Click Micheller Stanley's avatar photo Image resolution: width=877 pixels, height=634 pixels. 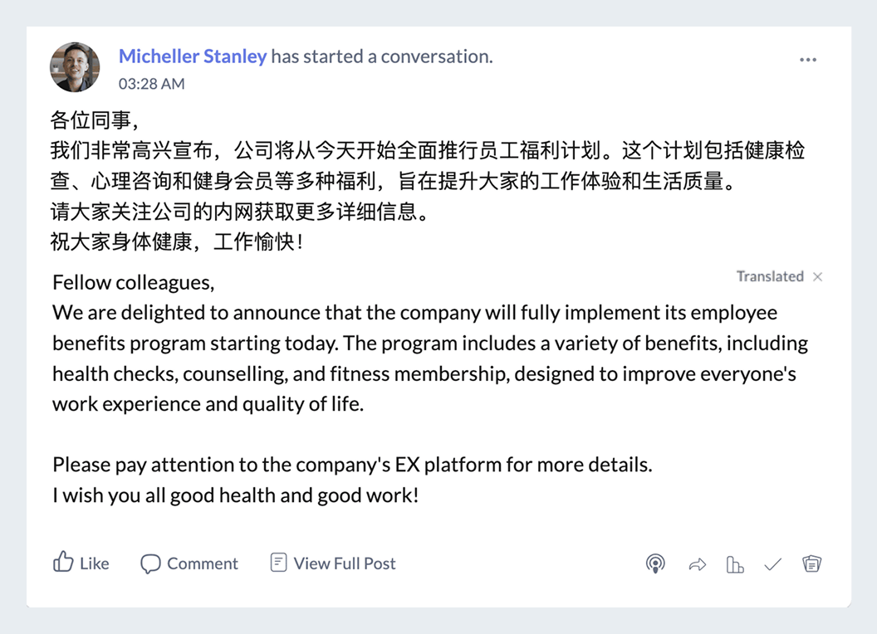coord(75,67)
